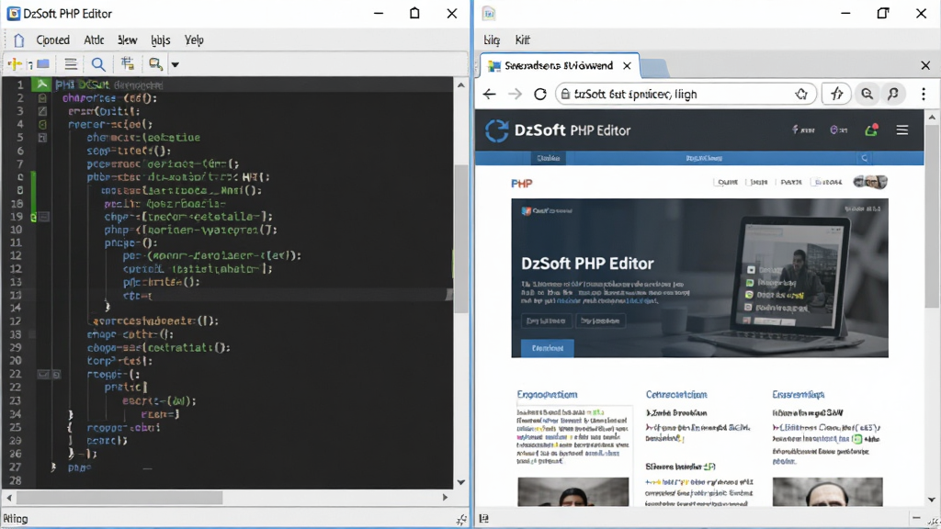Open the browser three-dot menu
This screenshot has height=529, width=941.
click(924, 94)
